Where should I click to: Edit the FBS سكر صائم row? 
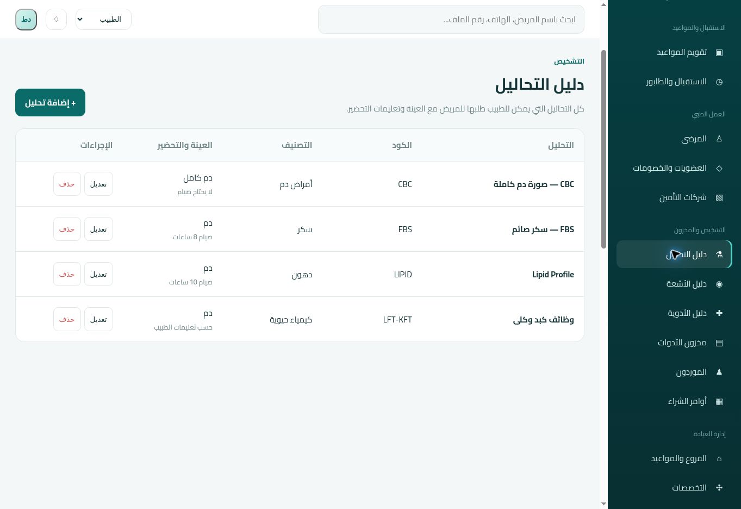(x=98, y=229)
